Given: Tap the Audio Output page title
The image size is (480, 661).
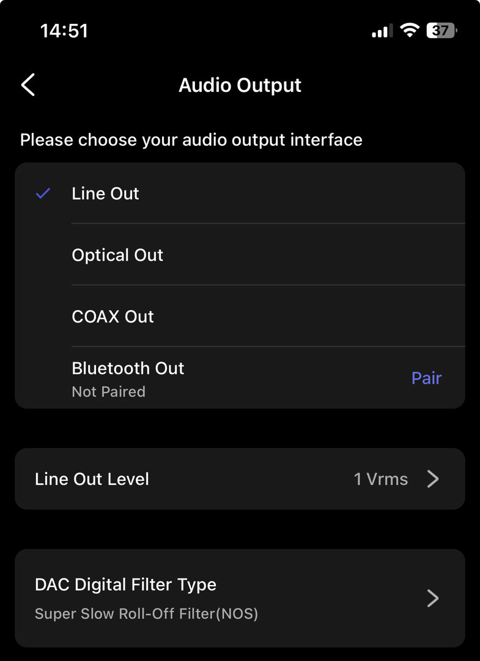Looking at the screenshot, I should coord(240,85).
